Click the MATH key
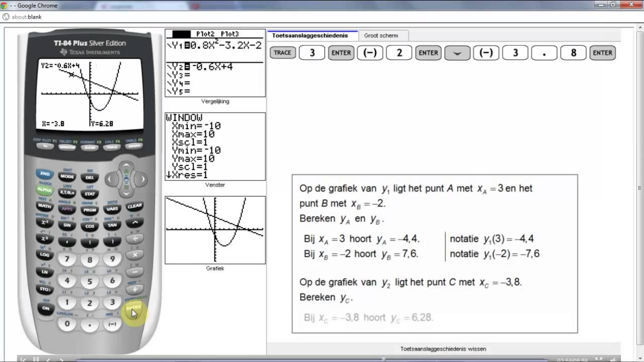Image resolution: width=644 pixels, height=362 pixels. 45,206
